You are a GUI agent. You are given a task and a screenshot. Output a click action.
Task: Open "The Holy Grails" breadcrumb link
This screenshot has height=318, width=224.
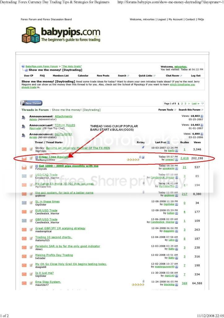tap(72, 66)
